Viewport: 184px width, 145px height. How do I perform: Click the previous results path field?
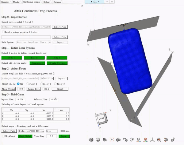(26, 37)
